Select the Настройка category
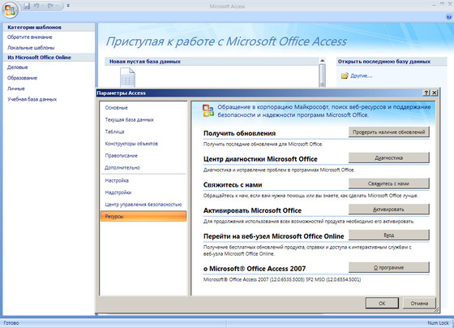This screenshot has height=328, width=454. [143, 180]
